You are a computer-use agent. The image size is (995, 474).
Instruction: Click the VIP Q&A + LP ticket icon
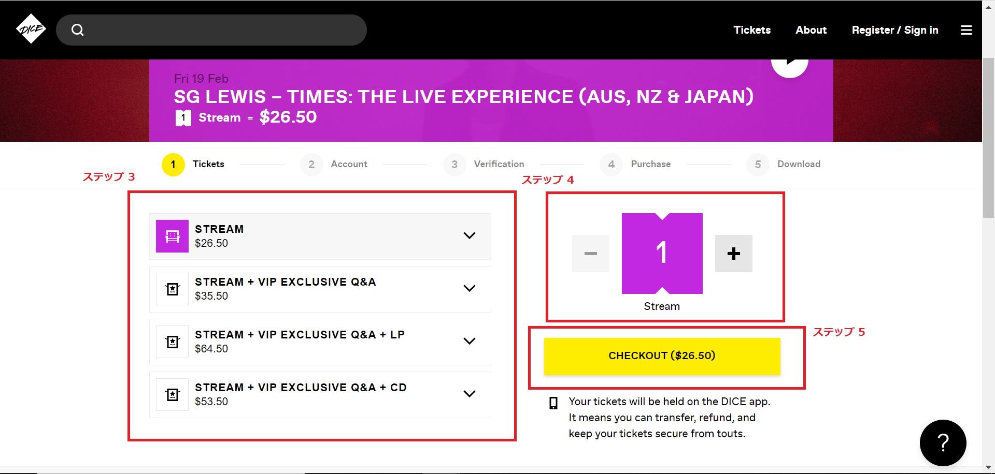(x=172, y=342)
